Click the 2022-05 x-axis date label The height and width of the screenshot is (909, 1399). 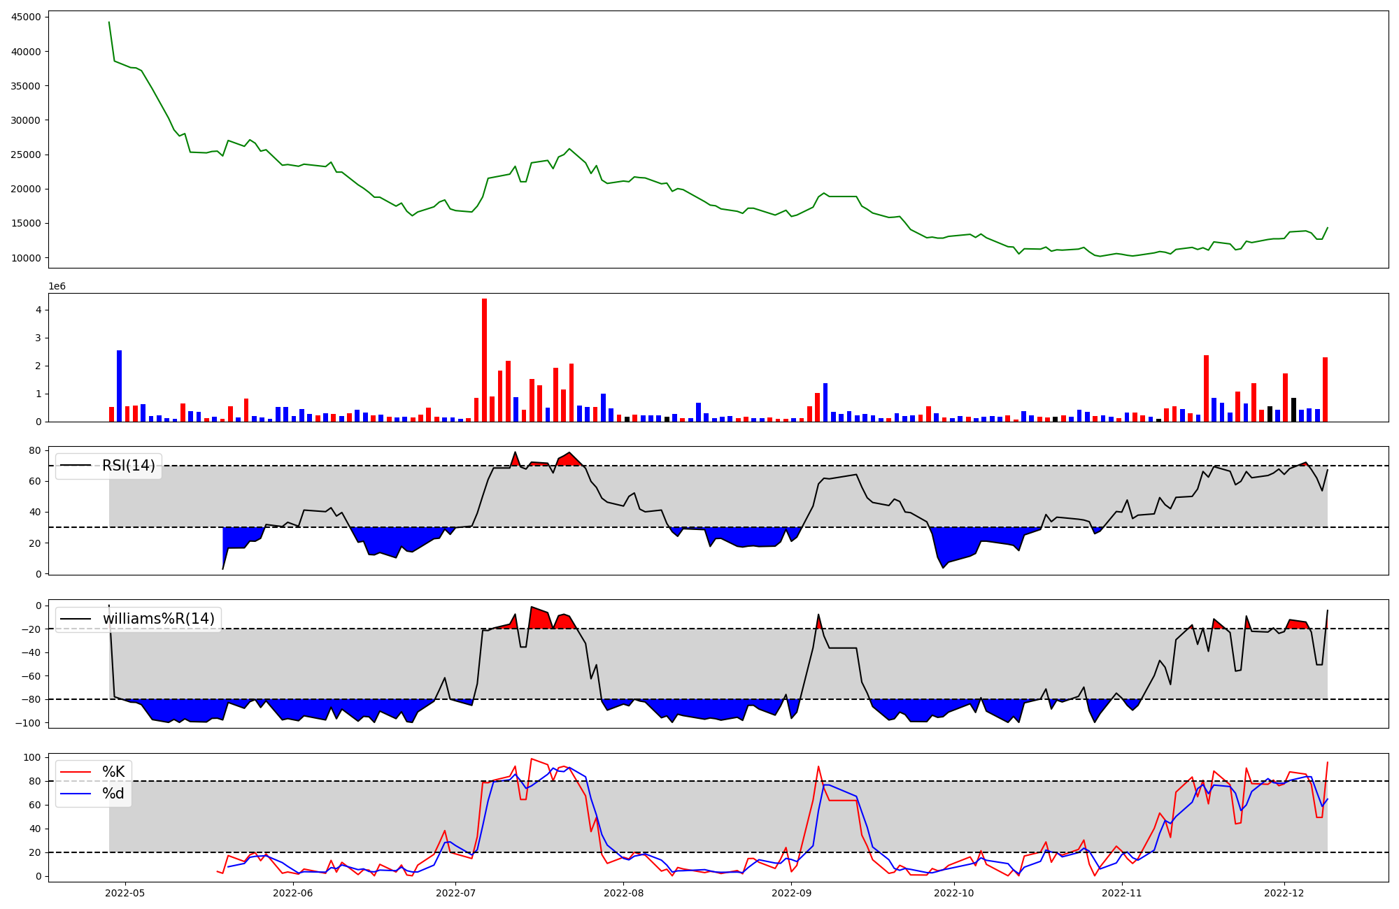125,892
